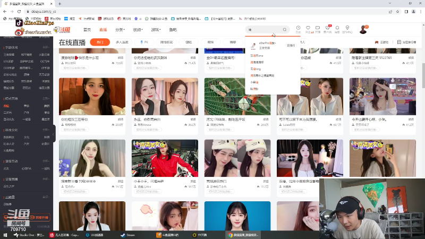Viewport: 425px width, 239px height.
Task: Open the 二次元 sidebar category
Action: pos(7,113)
